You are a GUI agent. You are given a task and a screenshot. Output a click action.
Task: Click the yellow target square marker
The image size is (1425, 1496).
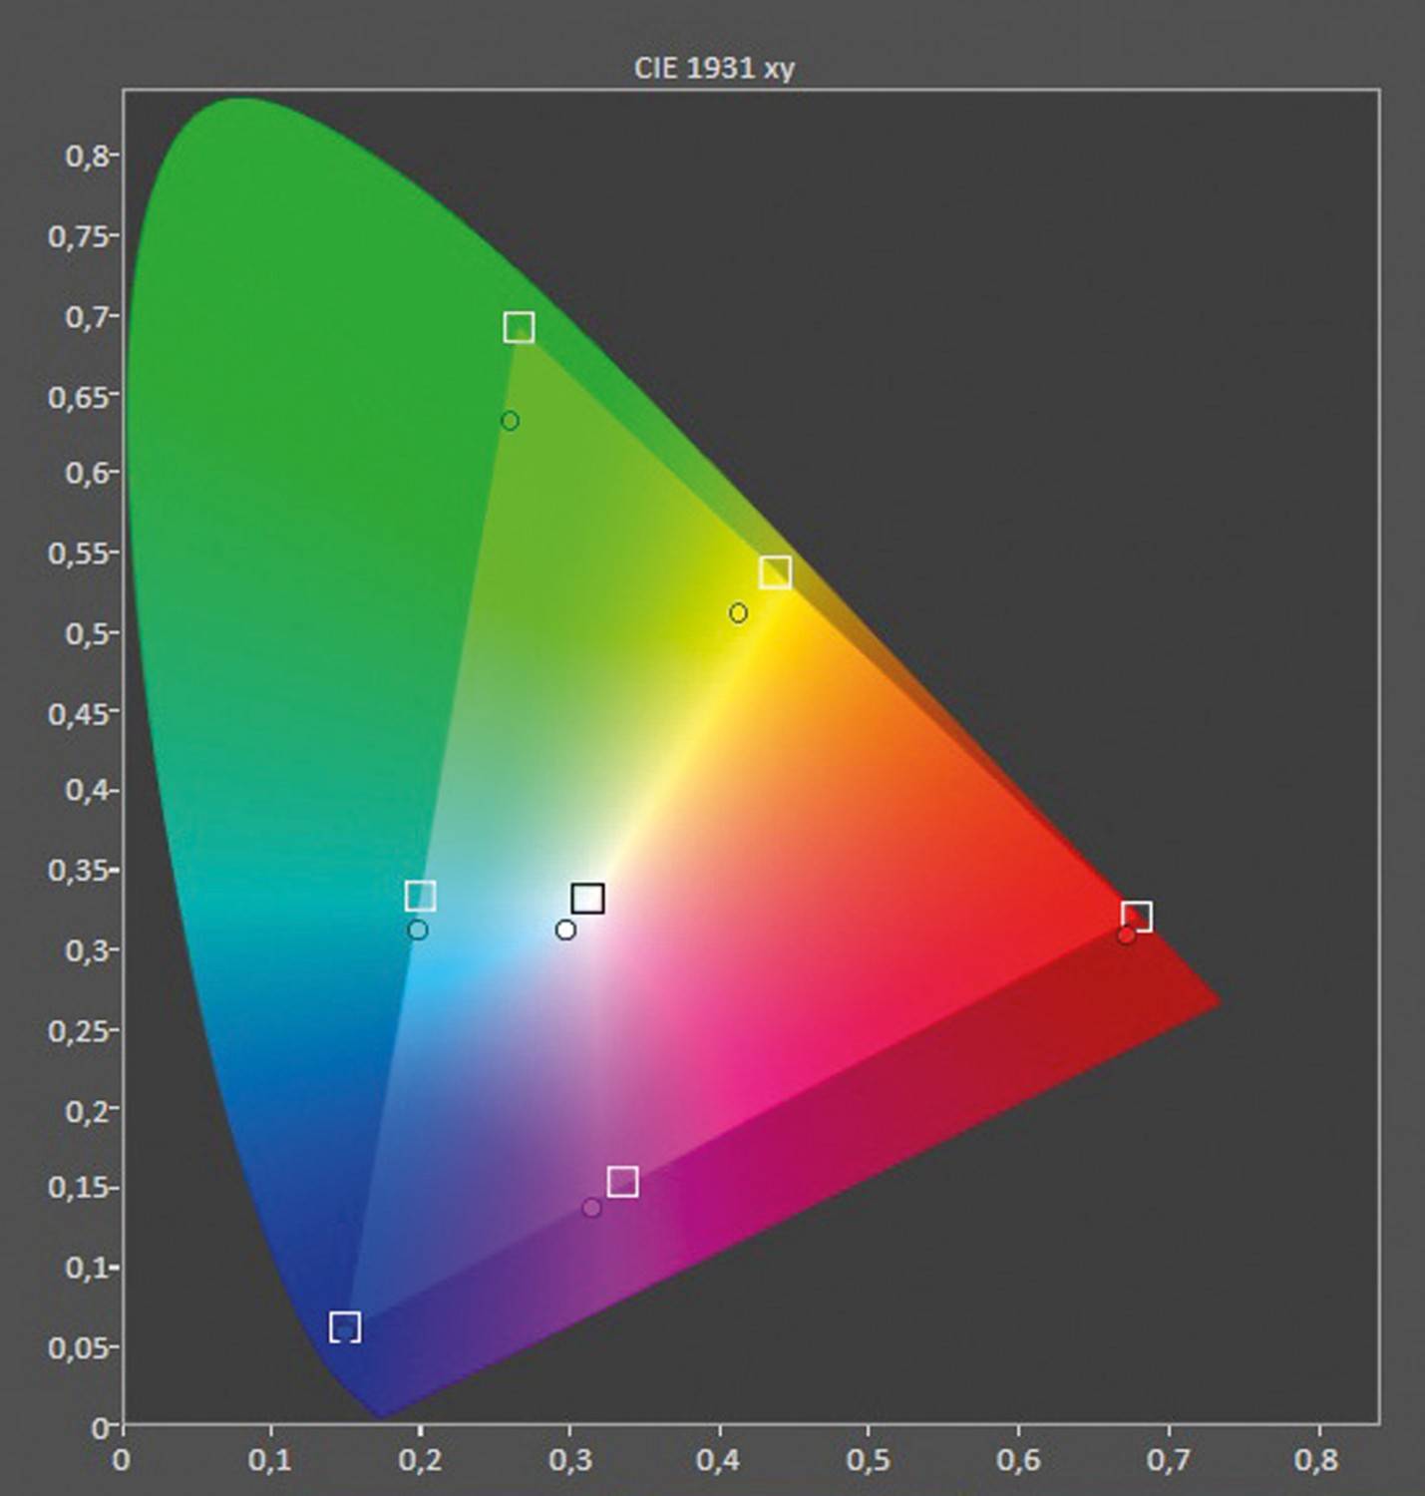tap(775, 572)
